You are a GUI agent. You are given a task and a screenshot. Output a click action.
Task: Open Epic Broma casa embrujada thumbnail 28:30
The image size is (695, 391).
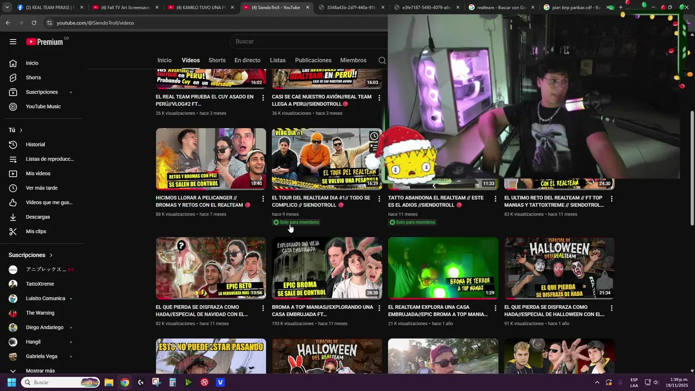pos(327,268)
